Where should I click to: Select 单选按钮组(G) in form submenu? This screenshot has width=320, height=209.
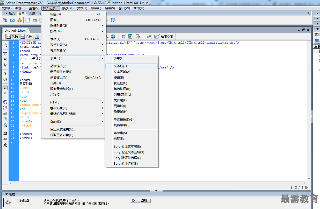click(x=132, y=120)
